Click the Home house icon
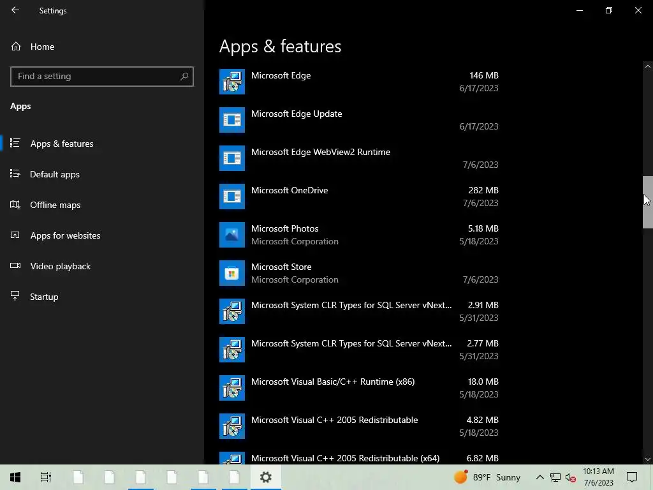Screen dimensions: 653x490 click(x=16, y=47)
